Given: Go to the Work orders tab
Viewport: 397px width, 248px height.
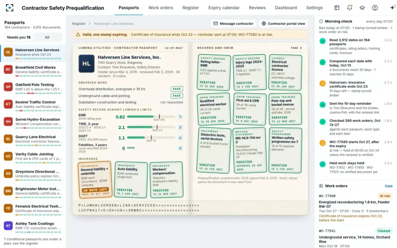Looking at the screenshot, I should pos(160,8).
